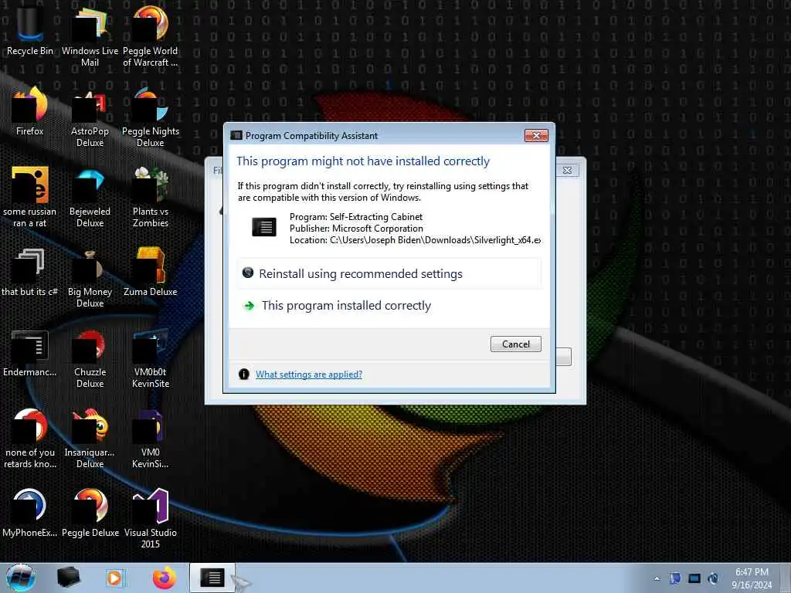Close the Program Compatibility Assistant window

[x=536, y=135]
